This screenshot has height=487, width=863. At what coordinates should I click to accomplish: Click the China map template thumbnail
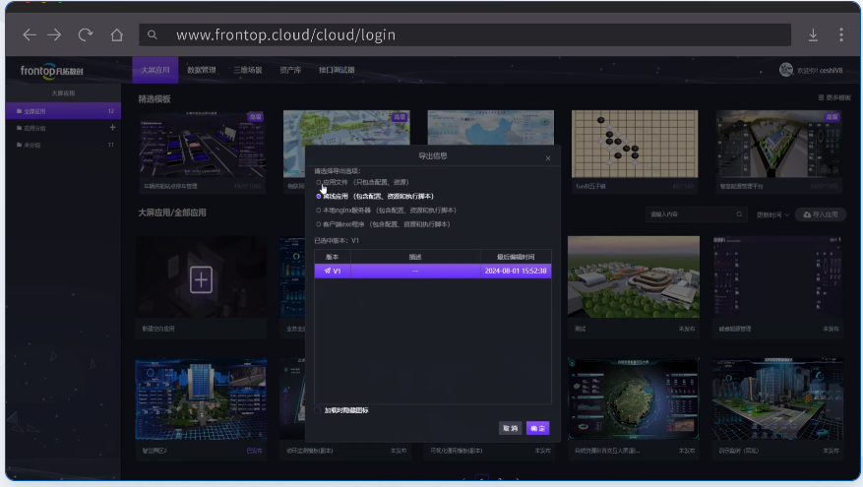click(x=491, y=128)
